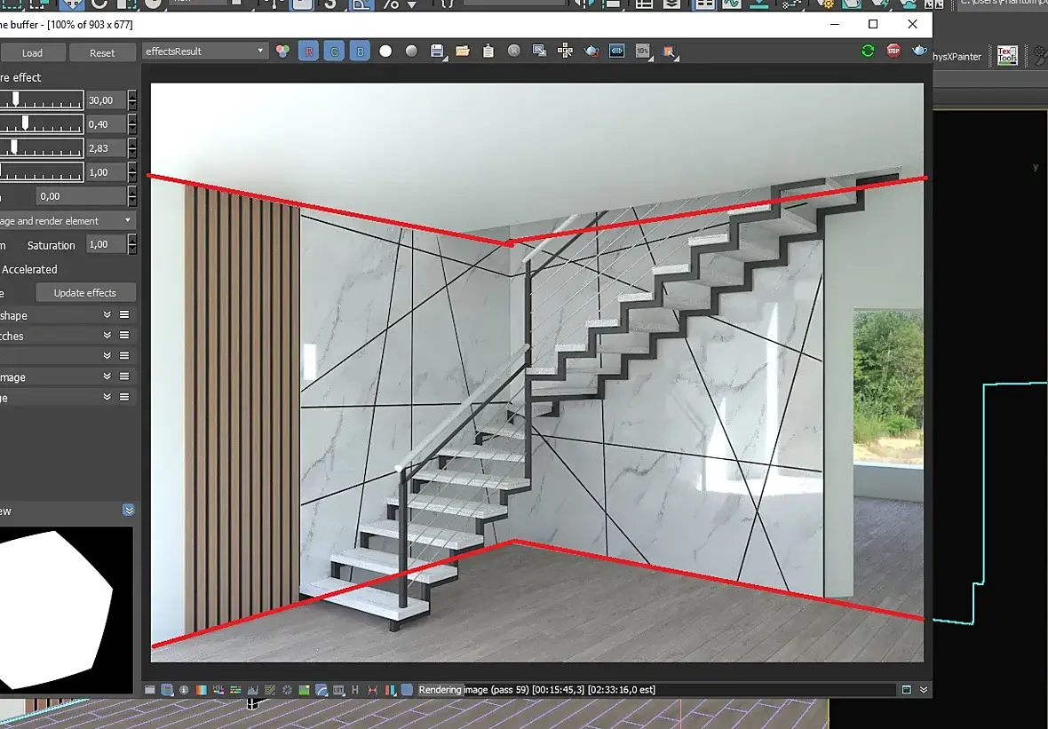Click the LUT icon in the bottom bar
The width and height of the screenshot is (1048, 729).
(339, 690)
